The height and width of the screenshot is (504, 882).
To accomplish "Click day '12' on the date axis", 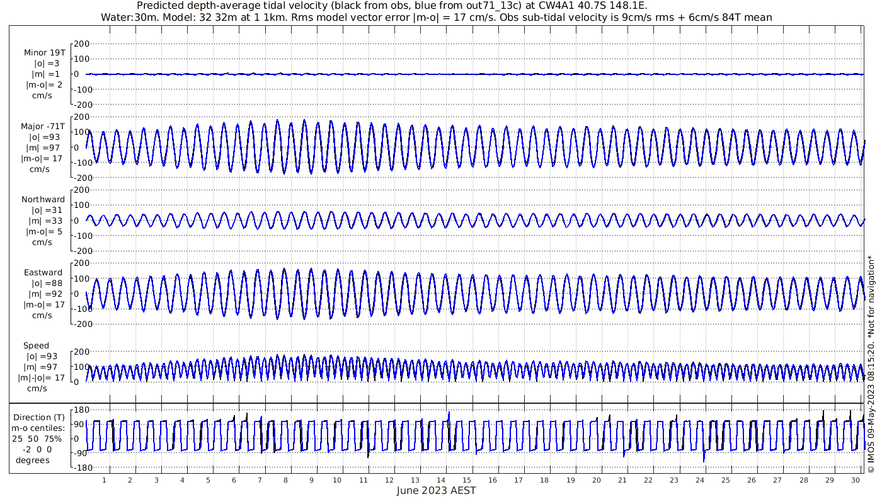I will (389, 480).
